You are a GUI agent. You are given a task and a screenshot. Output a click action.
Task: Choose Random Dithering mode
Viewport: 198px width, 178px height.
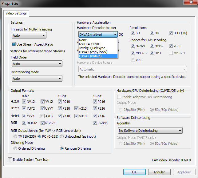click(x=62, y=148)
